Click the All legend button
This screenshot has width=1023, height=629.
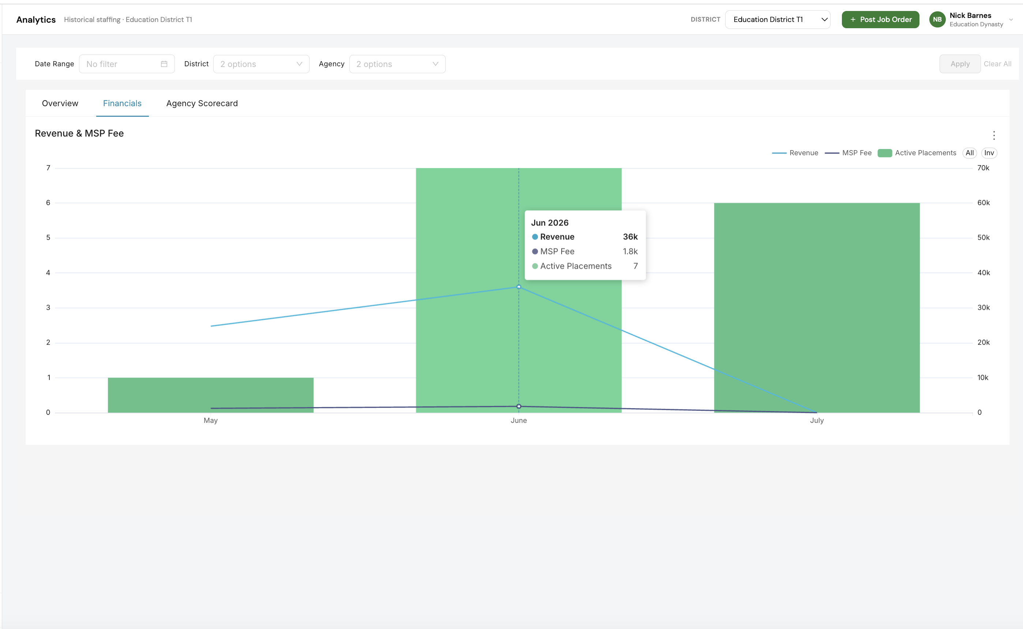[969, 153]
